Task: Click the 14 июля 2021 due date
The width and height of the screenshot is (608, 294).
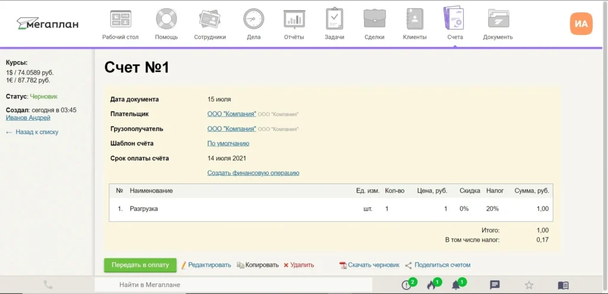Action: coord(227,158)
